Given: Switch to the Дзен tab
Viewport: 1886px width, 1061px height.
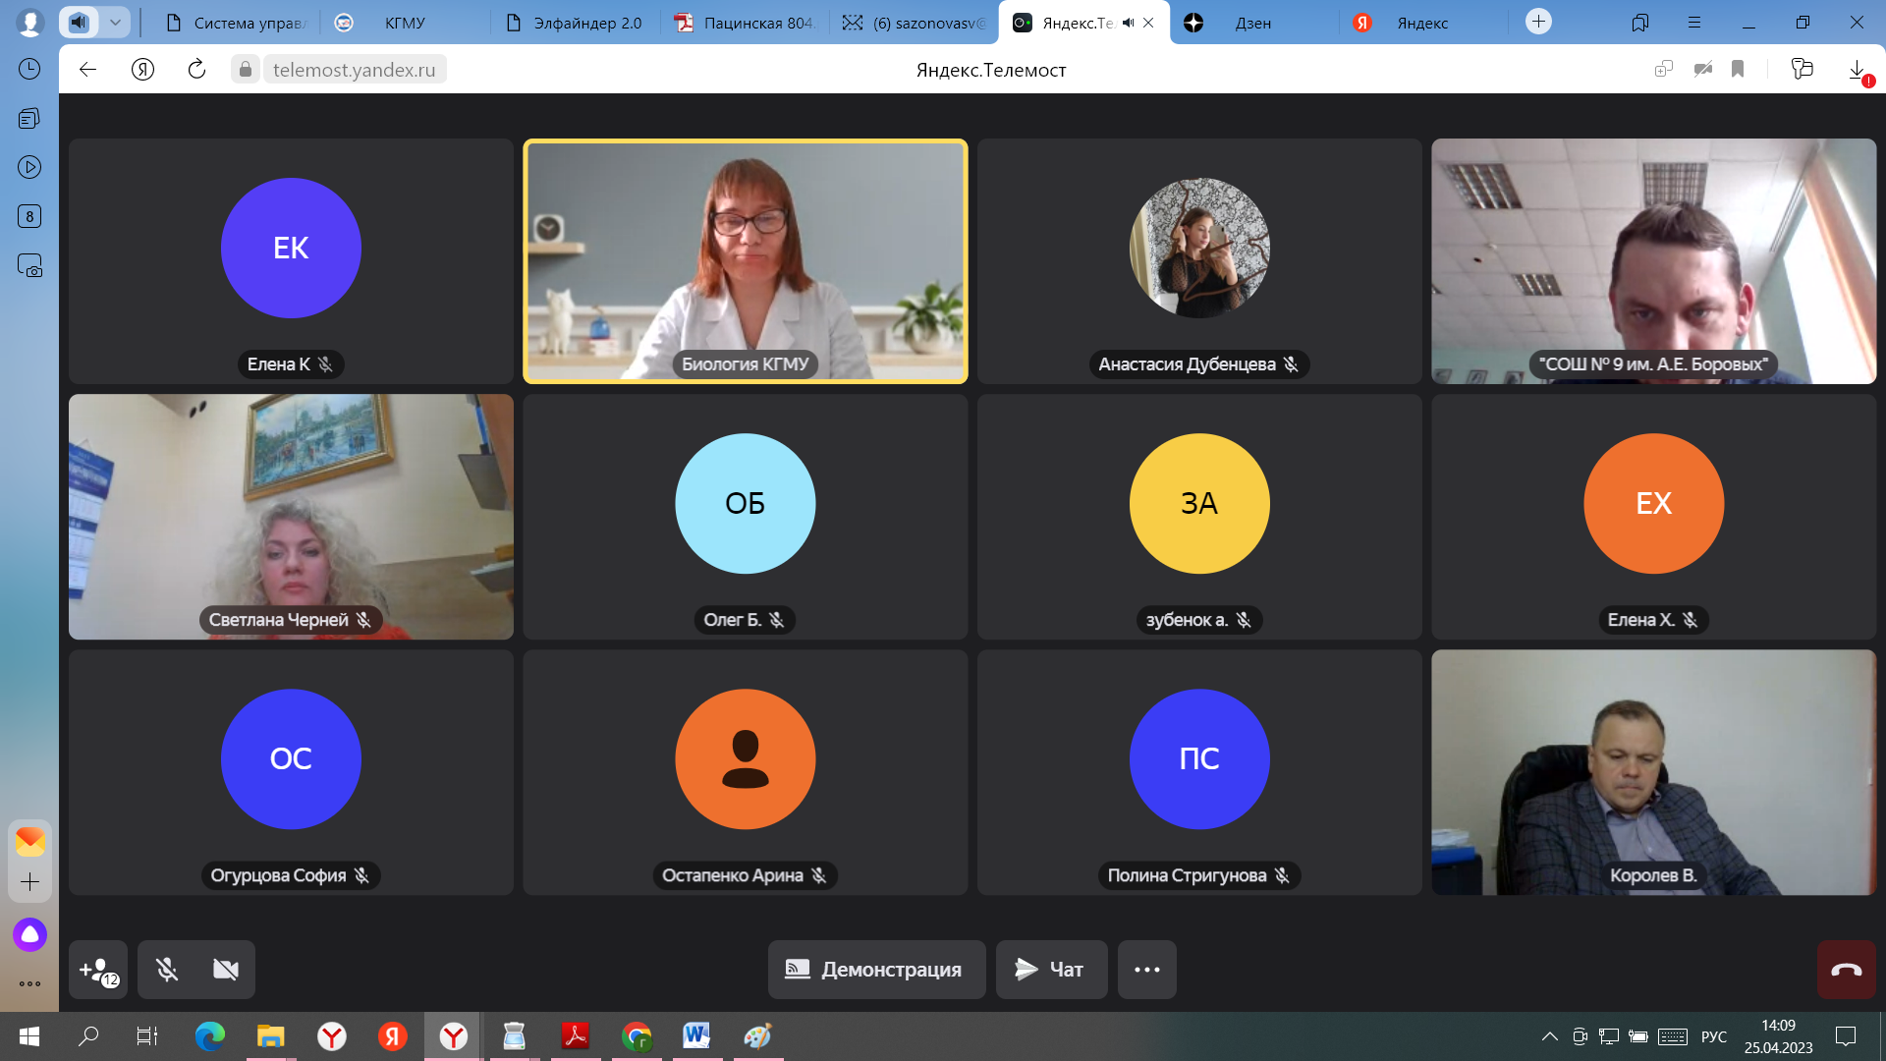Looking at the screenshot, I should [1252, 23].
